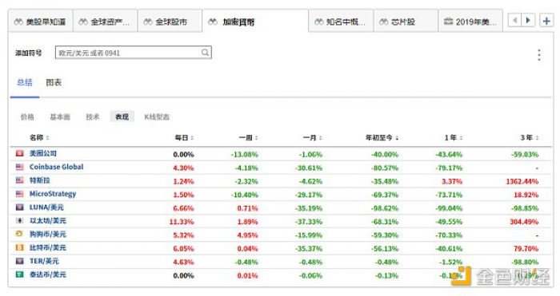Show the 价格 price view
The image size is (560, 296).
pos(27,116)
